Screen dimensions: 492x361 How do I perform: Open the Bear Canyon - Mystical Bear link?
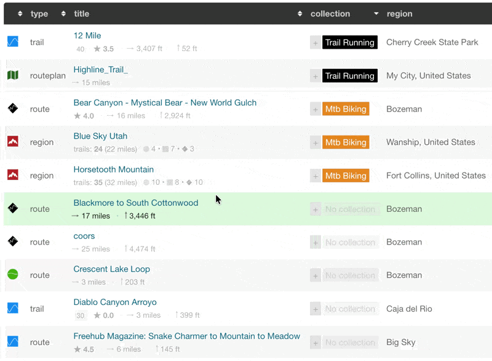tap(165, 102)
